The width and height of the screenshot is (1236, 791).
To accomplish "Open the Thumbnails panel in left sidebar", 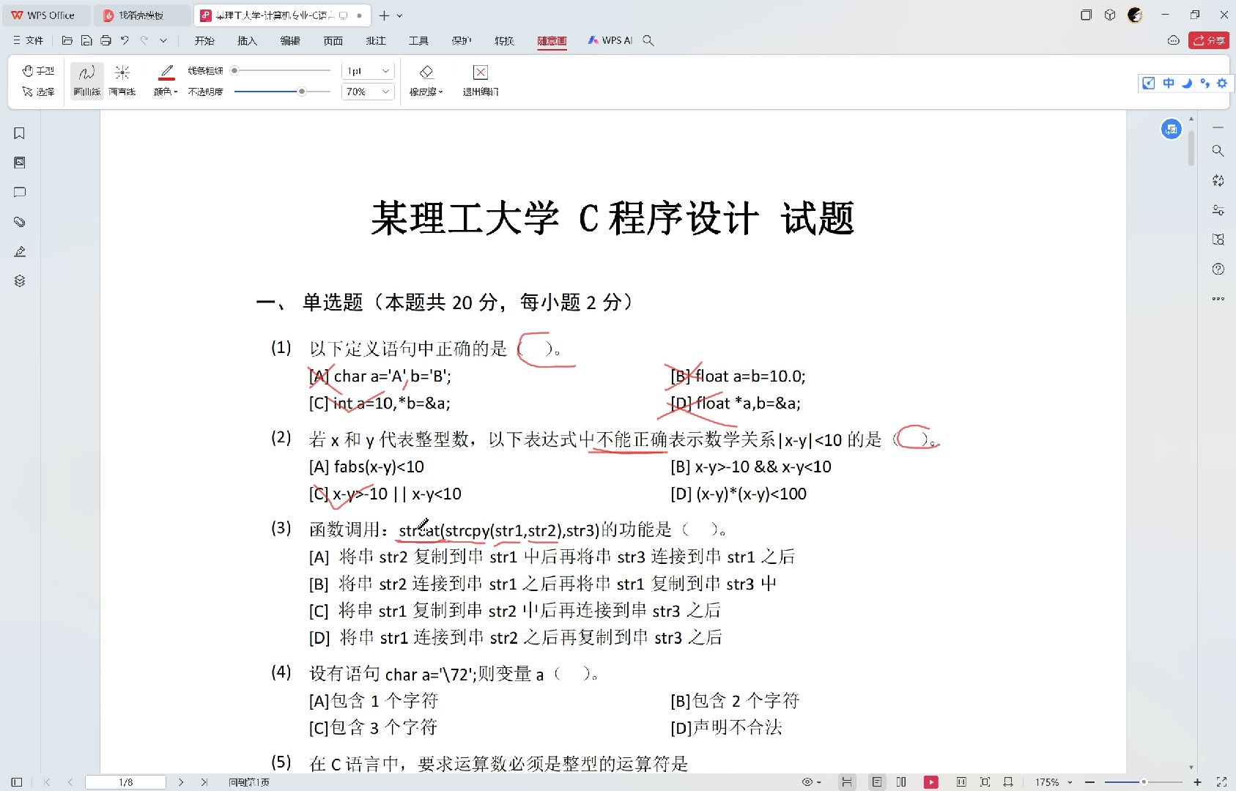I will tap(20, 163).
